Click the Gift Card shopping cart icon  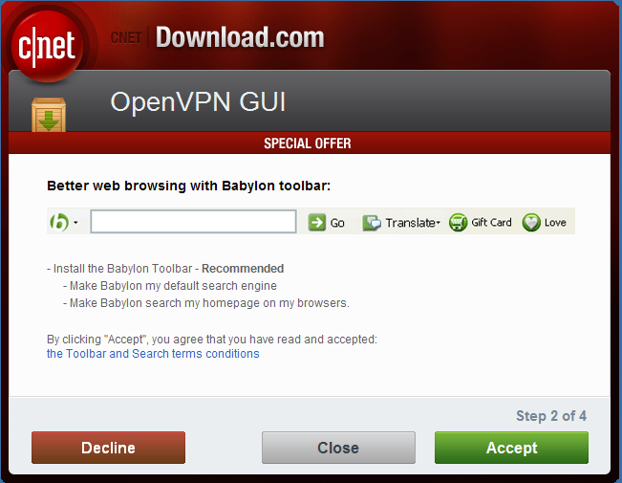(x=459, y=223)
